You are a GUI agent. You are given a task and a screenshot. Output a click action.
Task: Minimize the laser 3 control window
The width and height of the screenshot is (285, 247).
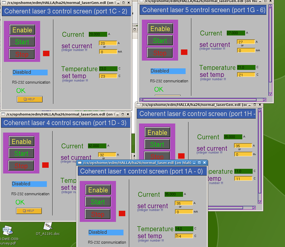tap(118, 3)
